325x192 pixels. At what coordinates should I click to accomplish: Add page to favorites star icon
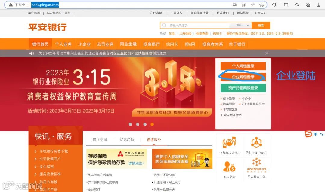[x=262, y=5]
